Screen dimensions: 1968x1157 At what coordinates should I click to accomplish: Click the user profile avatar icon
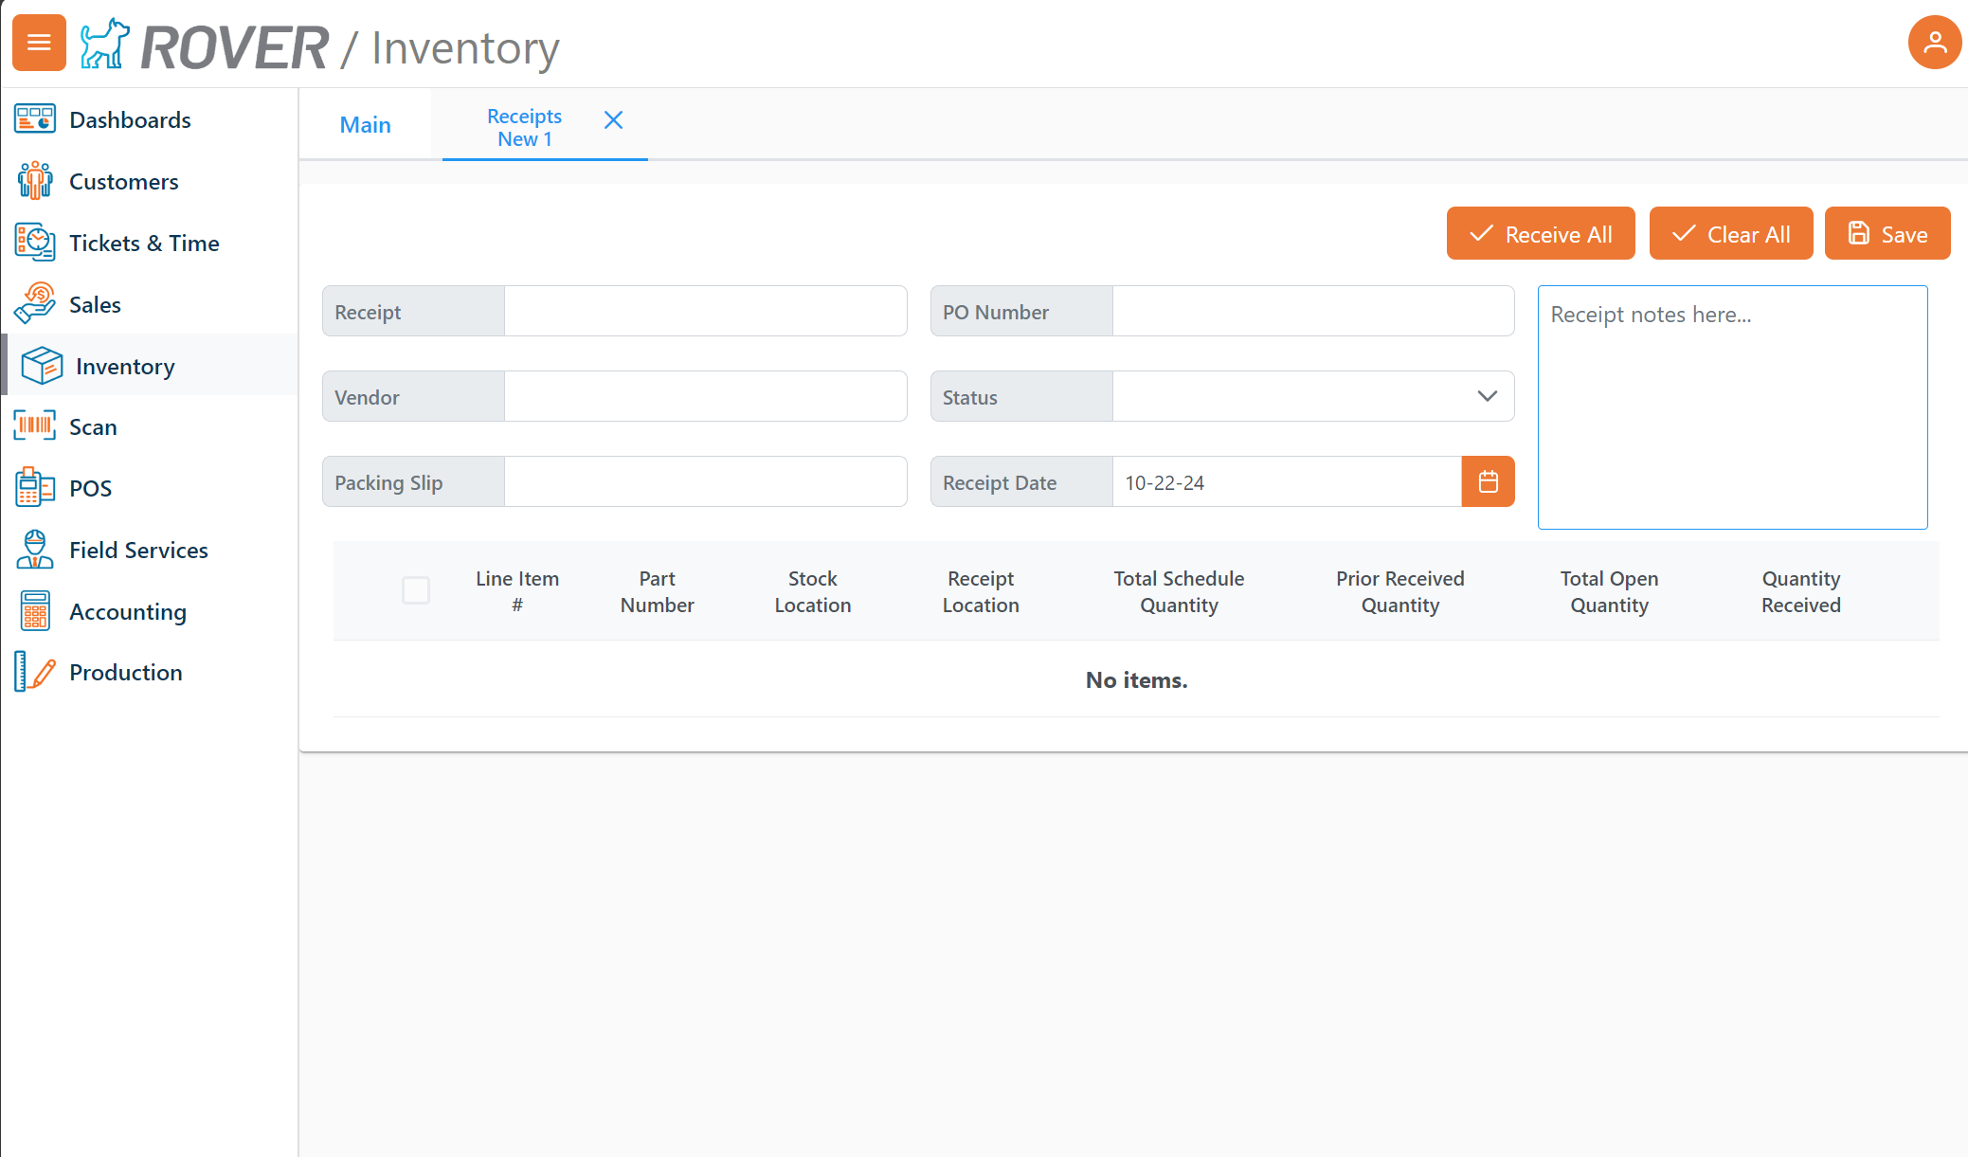coord(1934,43)
